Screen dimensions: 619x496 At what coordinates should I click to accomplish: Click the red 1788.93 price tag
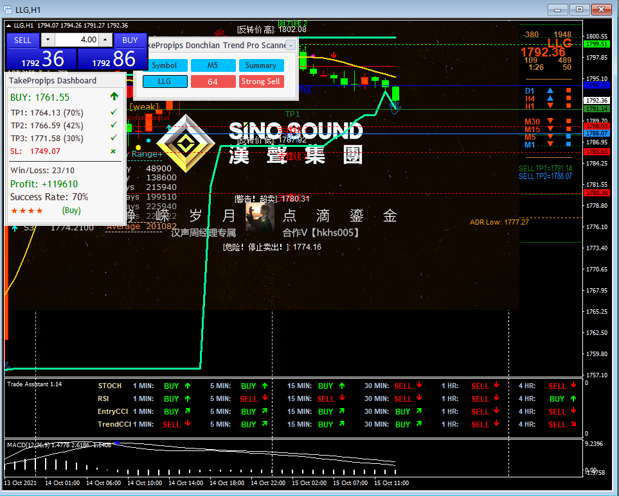[x=597, y=126]
